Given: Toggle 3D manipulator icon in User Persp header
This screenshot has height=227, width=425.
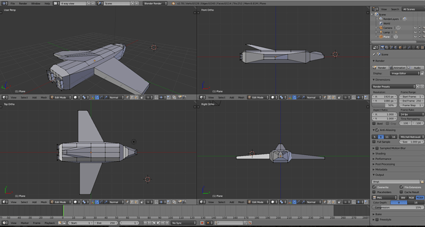Looking at the screenshot, I should pyautogui.click(x=92, y=97).
